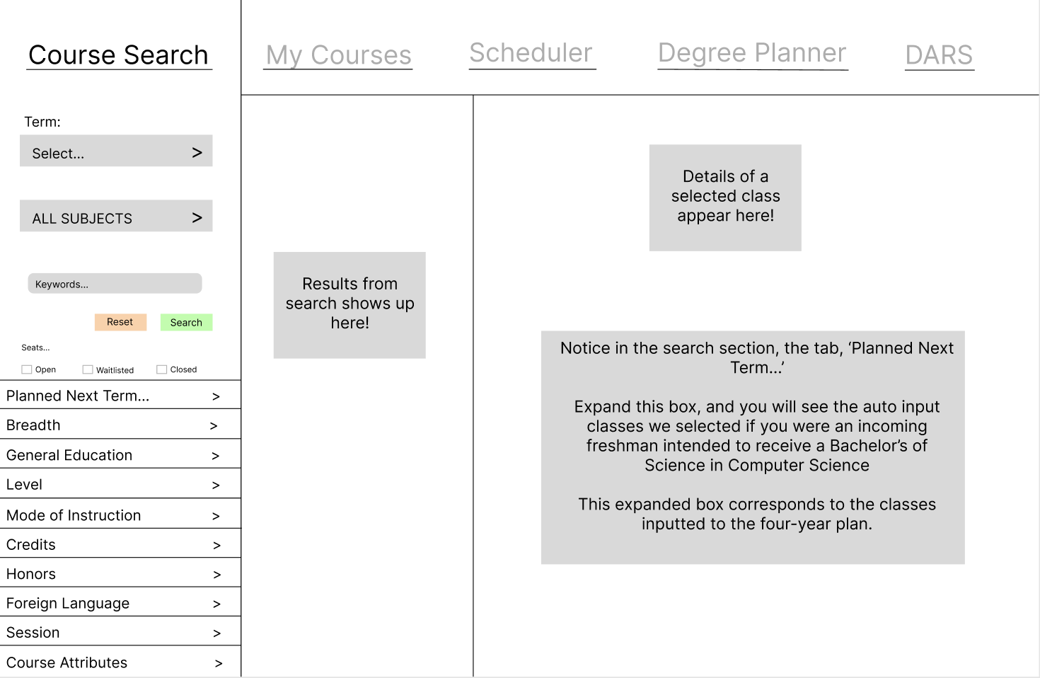The height and width of the screenshot is (678, 1040).
Task: Click the arrow beside Credits filter
Action: [x=216, y=545]
